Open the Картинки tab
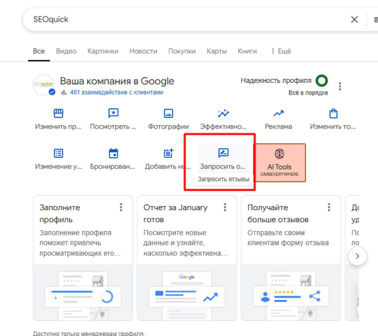The image size is (378, 336). tap(103, 52)
